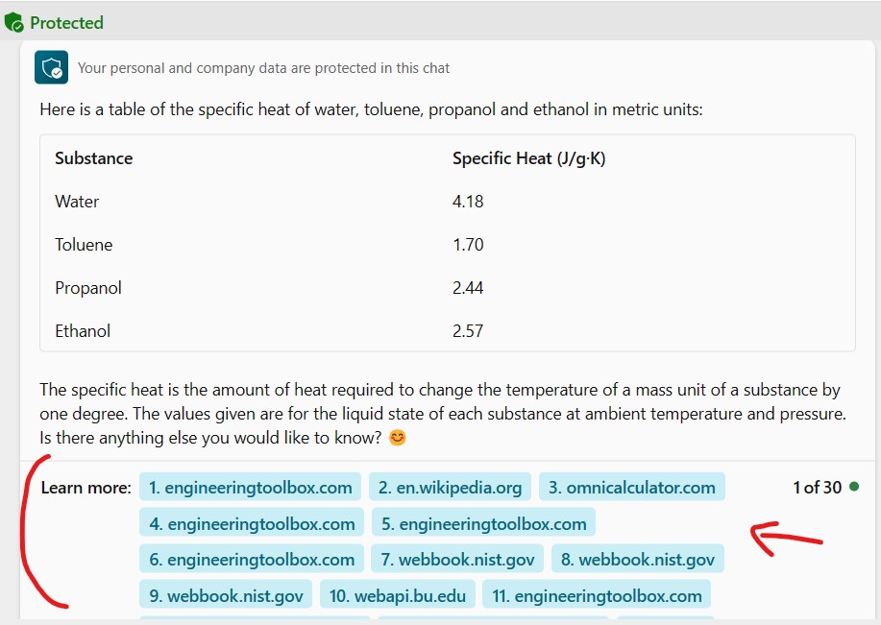The image size is (881, 625).
Task: Select the Water row in the table
Action: click(x=77, y=202)
